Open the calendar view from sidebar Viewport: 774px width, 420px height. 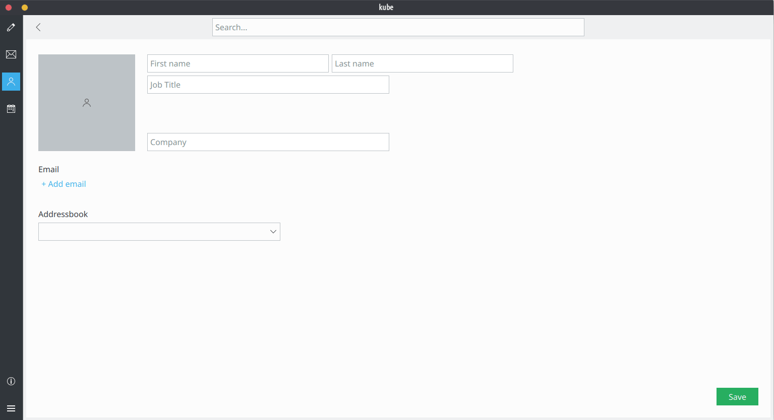pyautogui.click(x=11, y=109)
